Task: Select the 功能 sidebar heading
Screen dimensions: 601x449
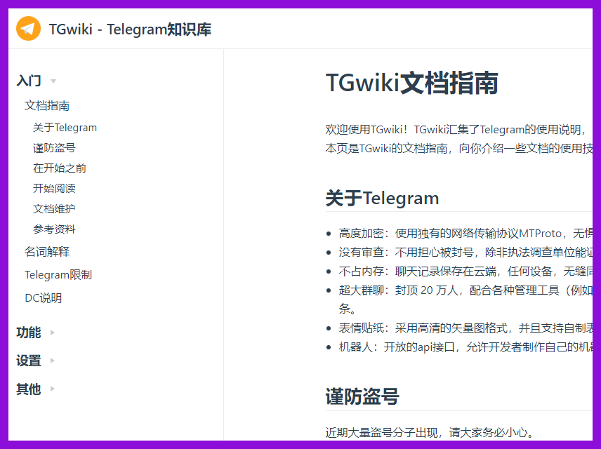Action: point(29,333)
